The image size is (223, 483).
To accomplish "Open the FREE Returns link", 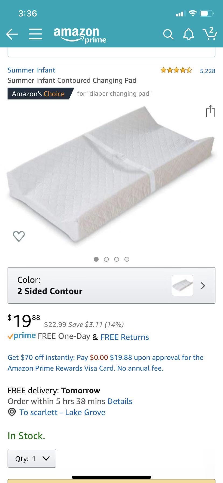I will tap(125, 337).
